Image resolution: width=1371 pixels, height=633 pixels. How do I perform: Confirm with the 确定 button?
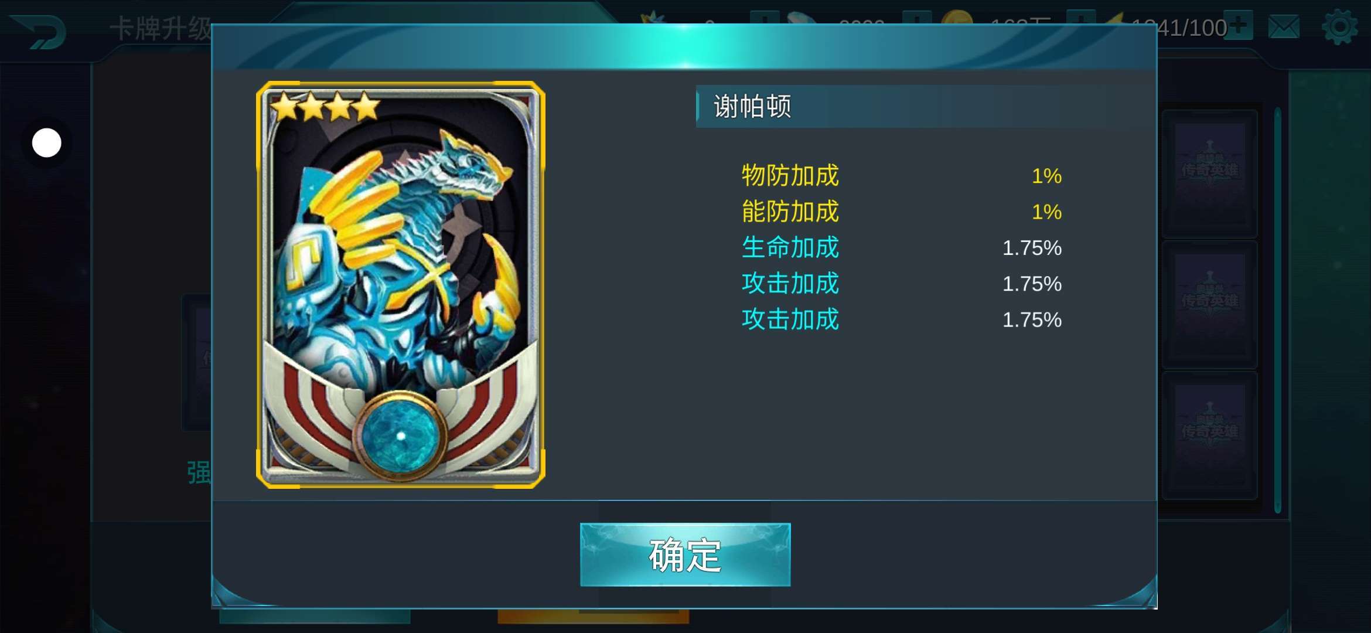tap(685, 554)
